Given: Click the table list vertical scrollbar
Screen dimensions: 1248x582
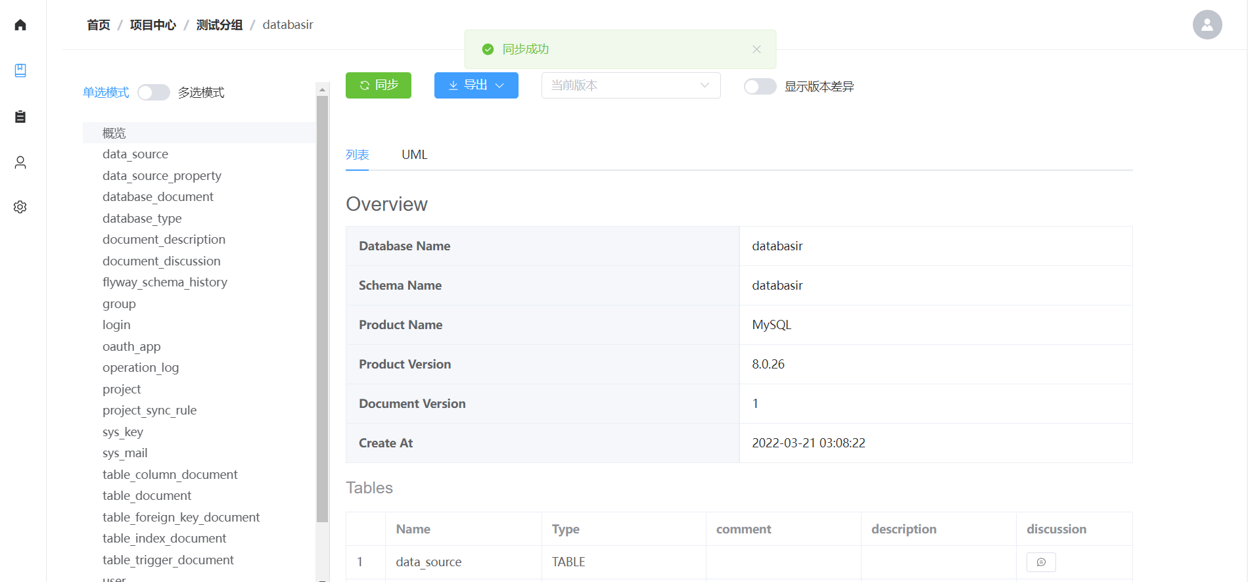Looking at the screenshot, I should (322, 309).
